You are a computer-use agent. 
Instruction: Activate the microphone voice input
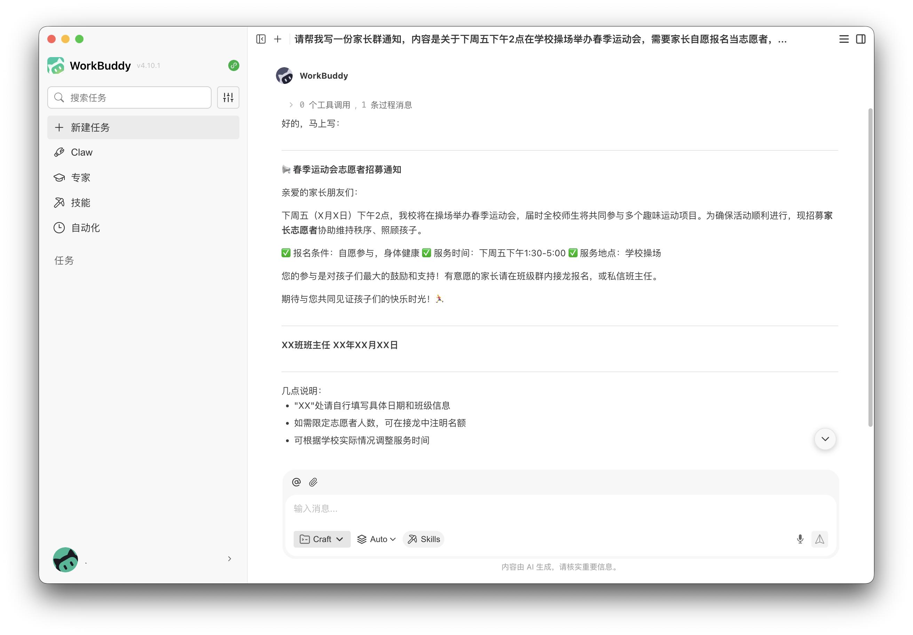800,539
